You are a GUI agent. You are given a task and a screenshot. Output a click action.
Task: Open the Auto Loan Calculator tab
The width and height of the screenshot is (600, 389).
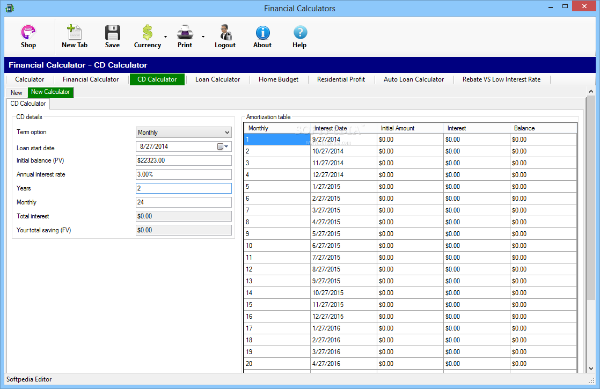413,79
